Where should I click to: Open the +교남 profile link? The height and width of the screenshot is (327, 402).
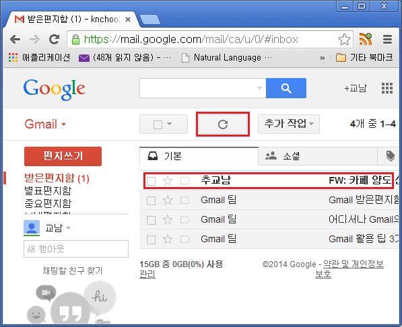point(356,88)
